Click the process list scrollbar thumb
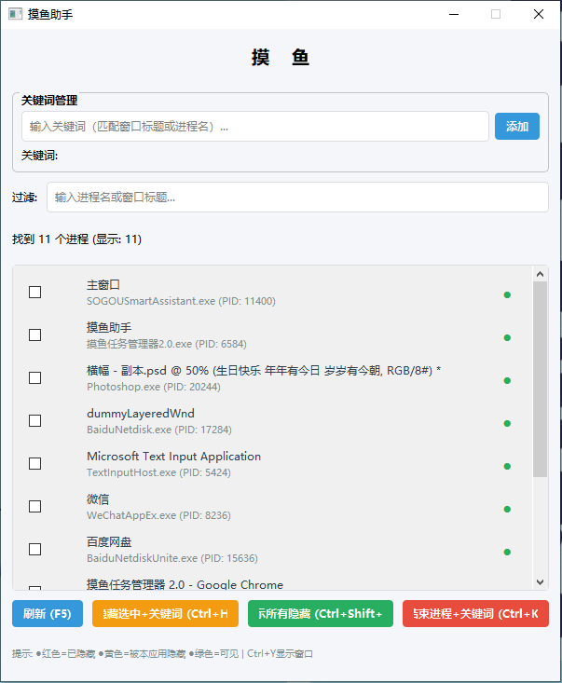562x683 pixels. coord(540,379)
